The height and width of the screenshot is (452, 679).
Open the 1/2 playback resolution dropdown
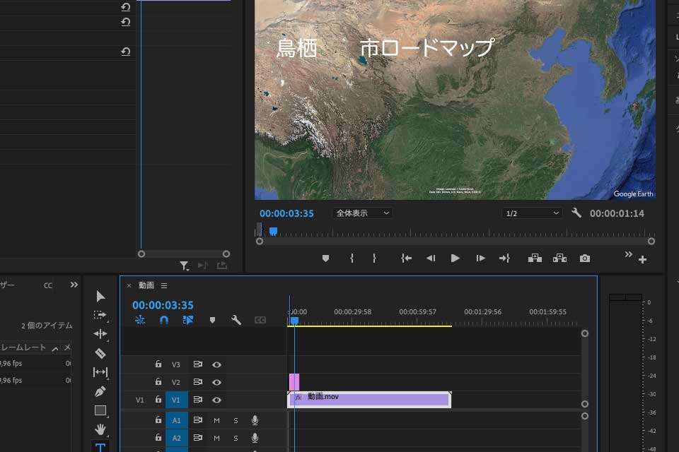pos(532,213)
